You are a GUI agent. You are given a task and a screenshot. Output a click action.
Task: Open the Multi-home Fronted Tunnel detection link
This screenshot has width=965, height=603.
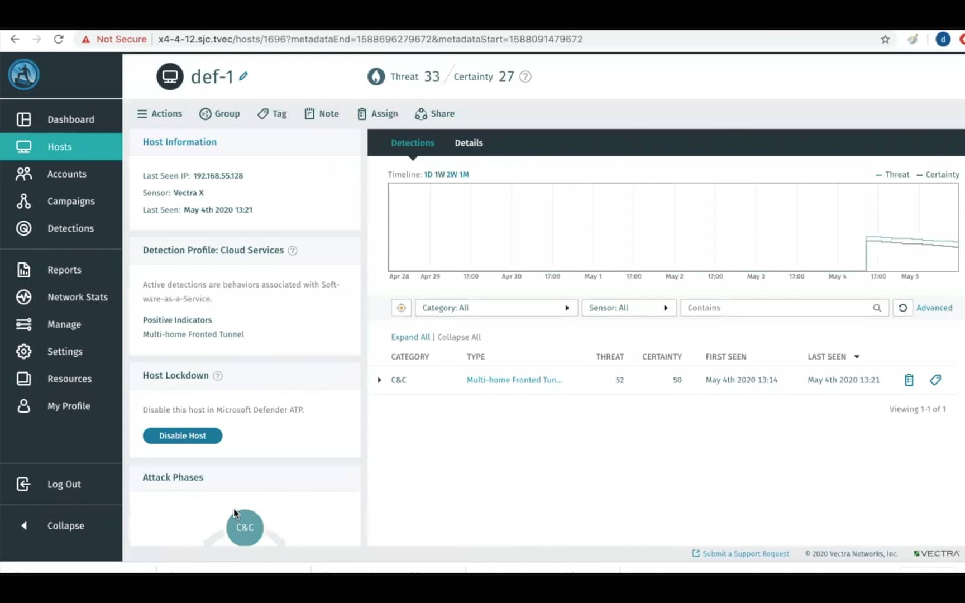(x=513, y=380)
